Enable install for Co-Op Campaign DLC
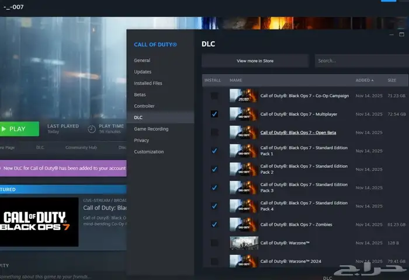Image resolution: width=409 pixels, height=280 pixels. point(214,96)
